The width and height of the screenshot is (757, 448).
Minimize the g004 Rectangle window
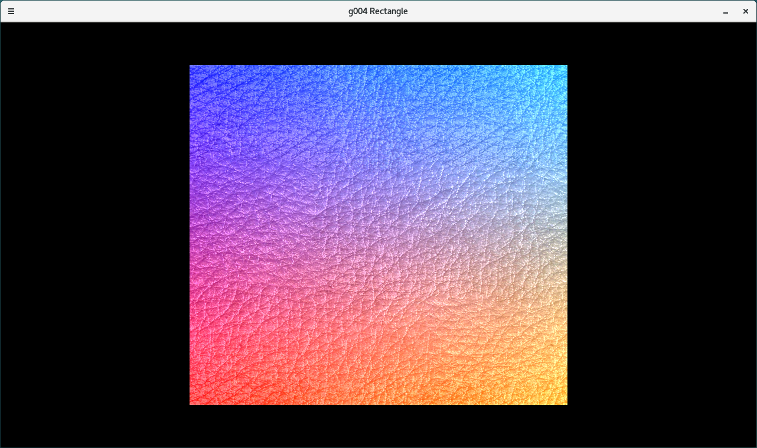click(726, 12)
